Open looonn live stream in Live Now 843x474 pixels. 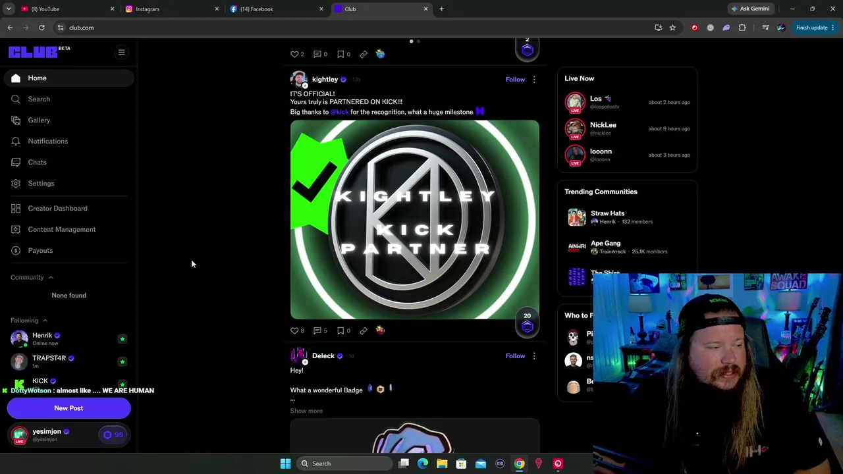pos(627,155)
